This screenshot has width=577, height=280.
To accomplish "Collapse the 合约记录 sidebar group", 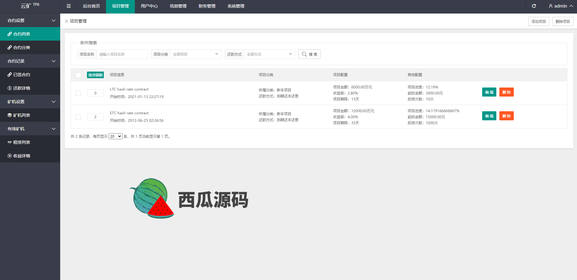I will (x=30, y=61).
